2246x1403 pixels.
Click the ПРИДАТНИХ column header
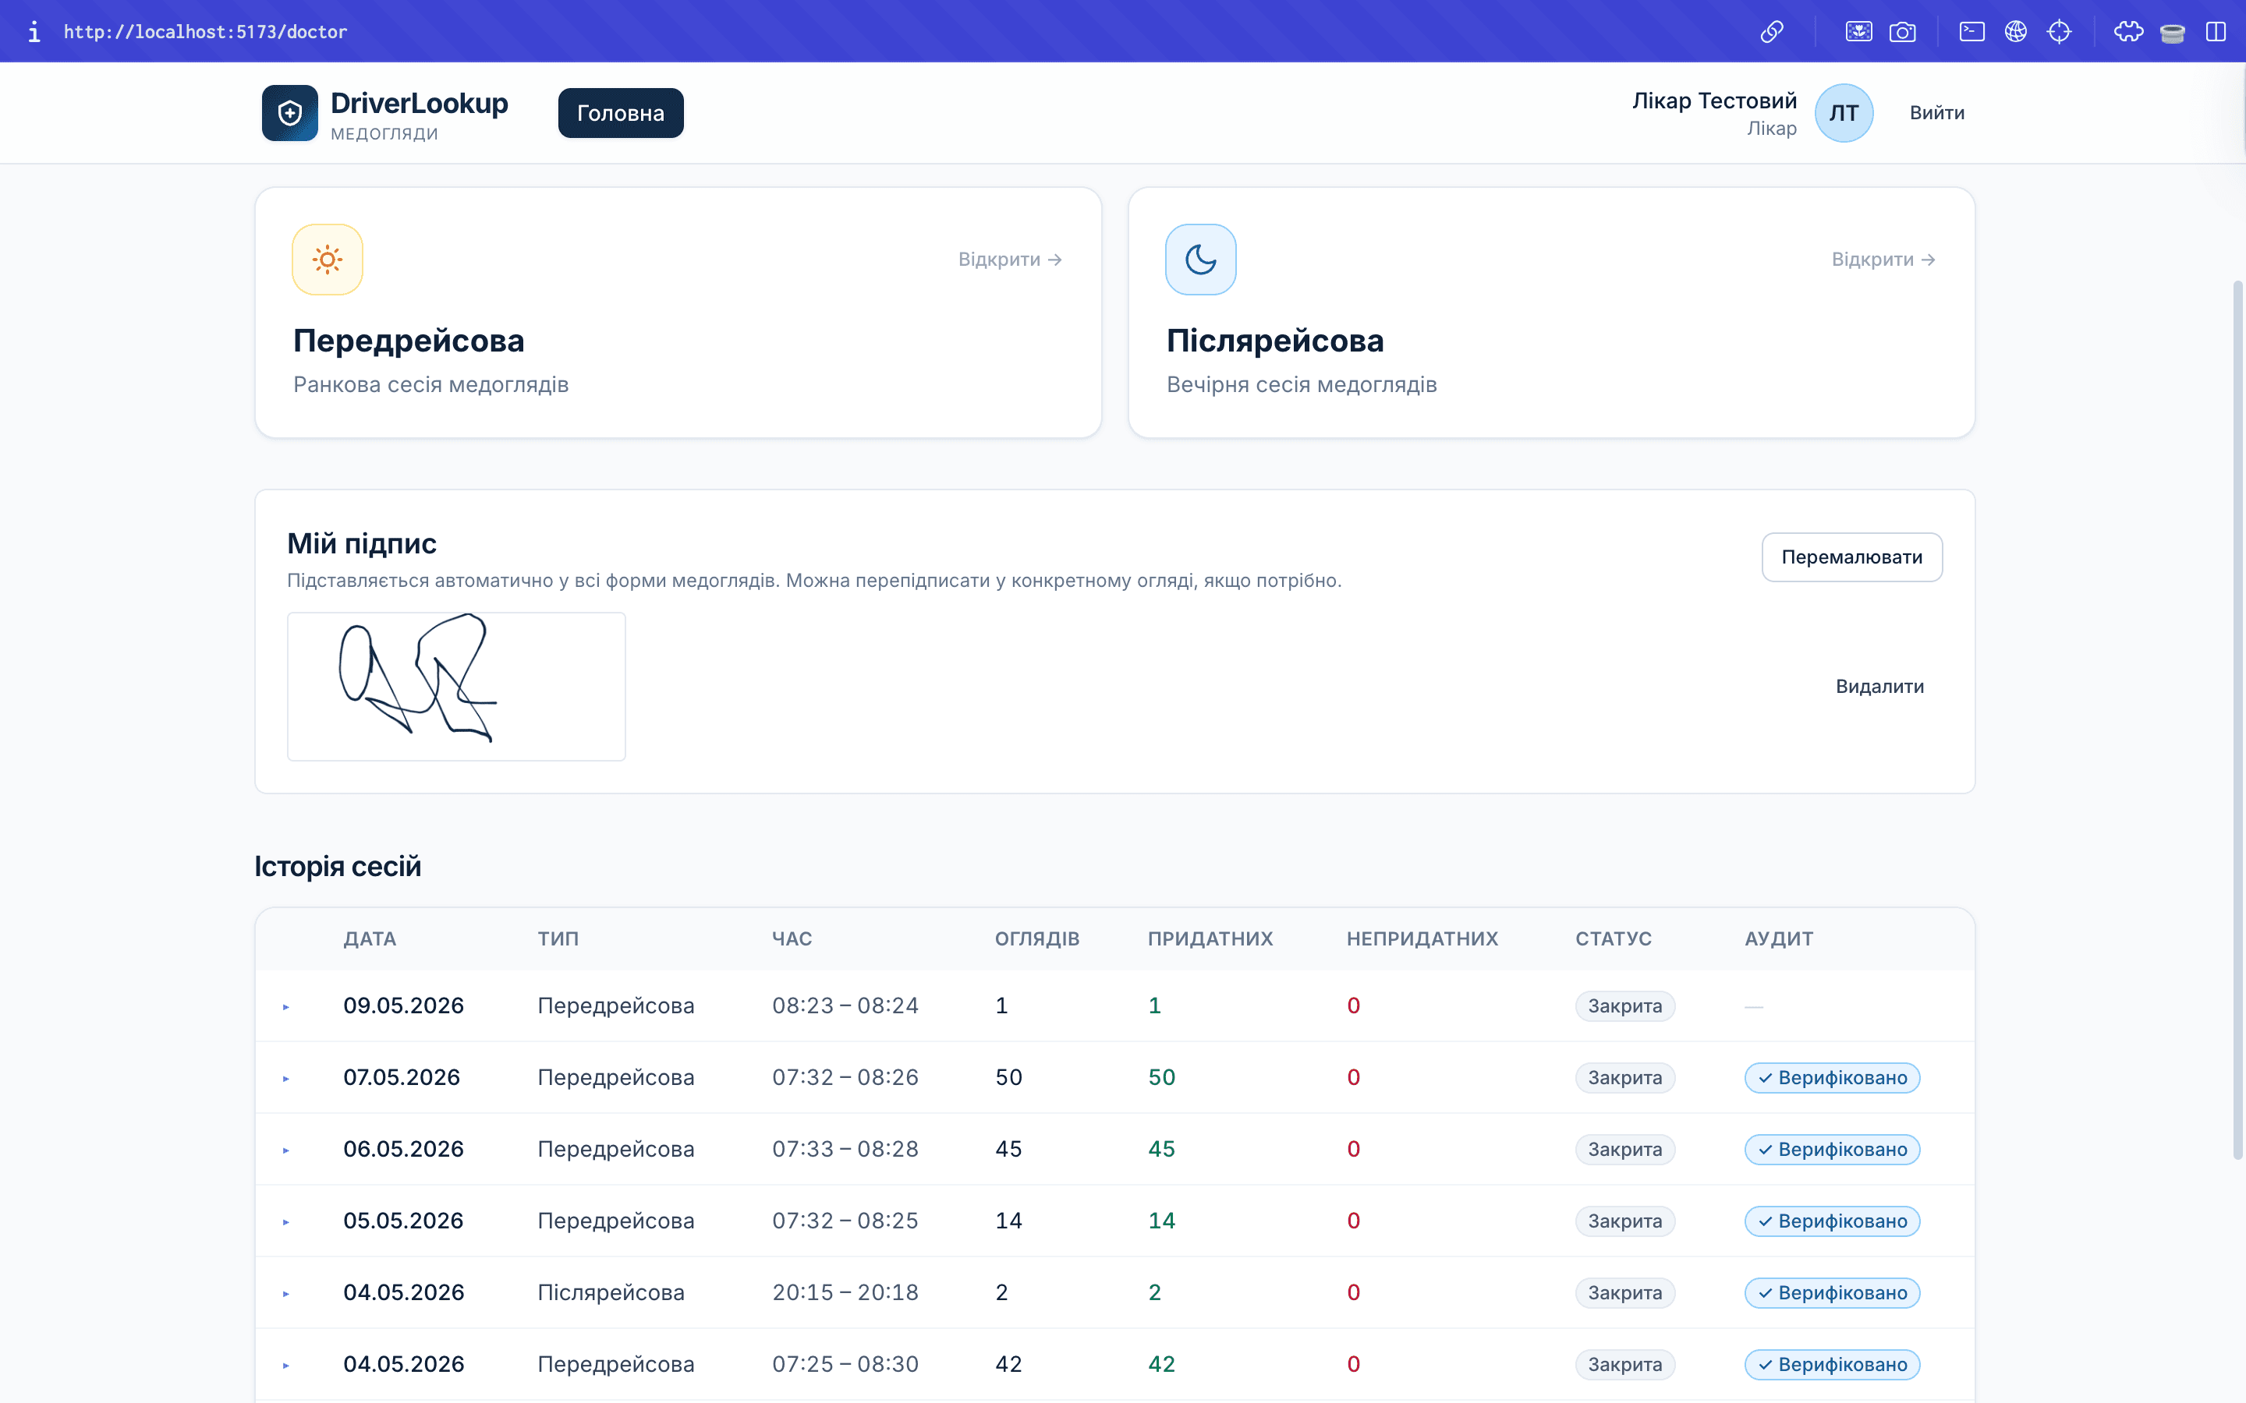pos(1210,939)
